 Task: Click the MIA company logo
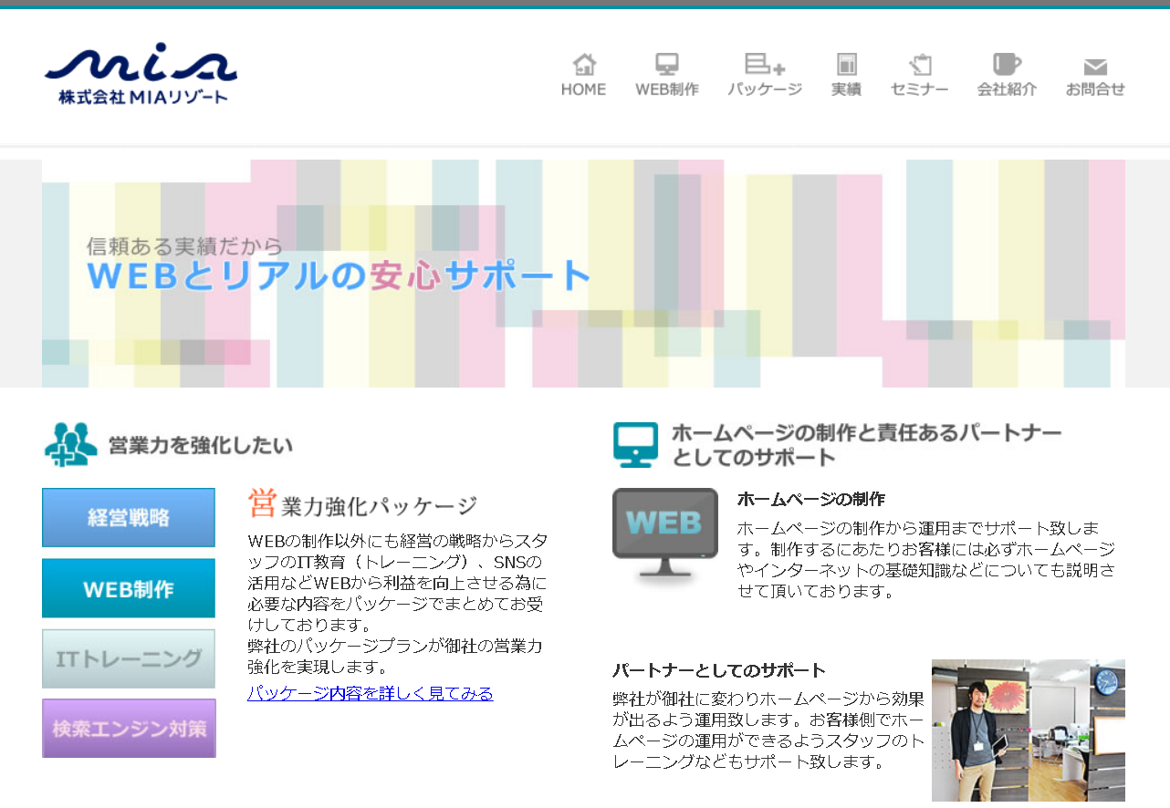139,73
